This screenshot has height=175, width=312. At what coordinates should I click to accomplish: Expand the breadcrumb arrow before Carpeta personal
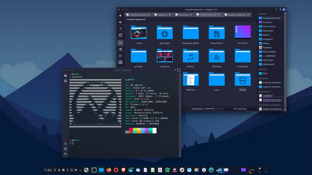[x=125, y=19]
